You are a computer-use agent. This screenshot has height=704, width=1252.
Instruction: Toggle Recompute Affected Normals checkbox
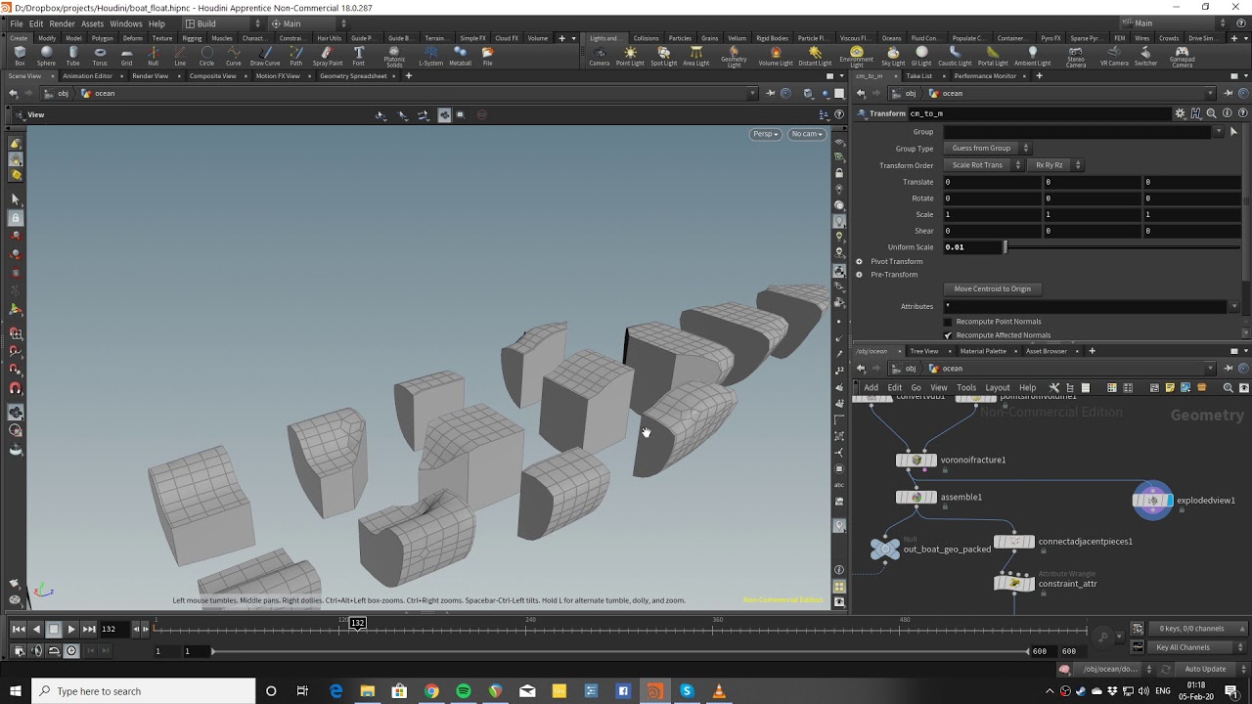947,335
